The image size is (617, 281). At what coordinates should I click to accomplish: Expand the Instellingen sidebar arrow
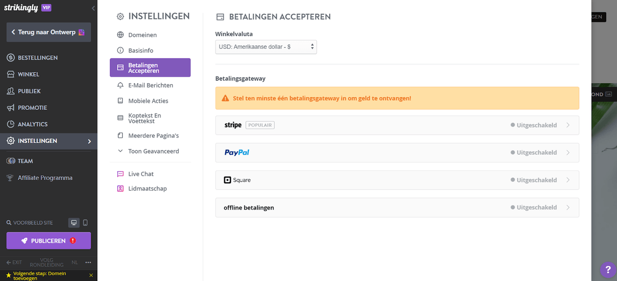(x=89, y=141)
